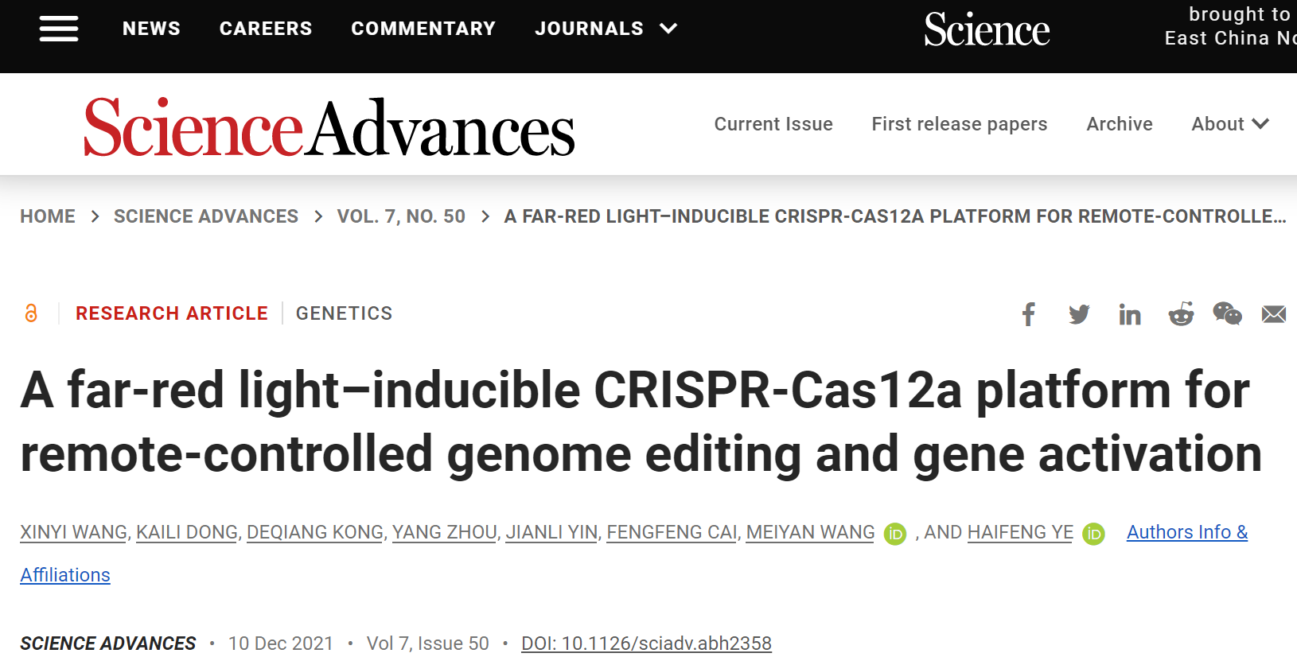Open the hamburger menu icon
Screen dimensions: 1297x661
pyautogui.click(x=59, y=29)
